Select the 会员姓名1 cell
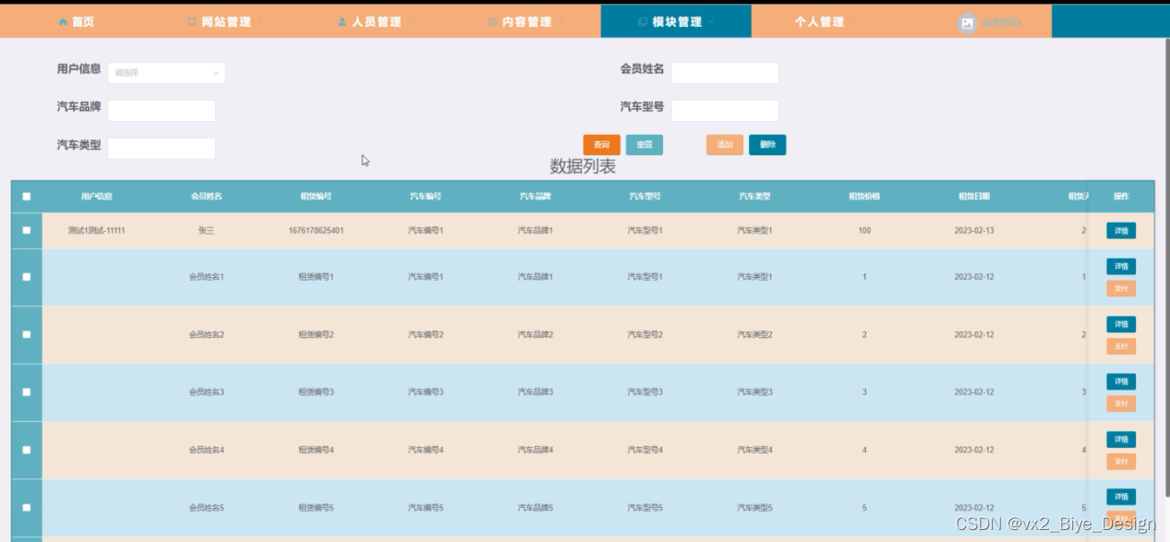This screenshot has width=1170, height=542. (206, 277)
